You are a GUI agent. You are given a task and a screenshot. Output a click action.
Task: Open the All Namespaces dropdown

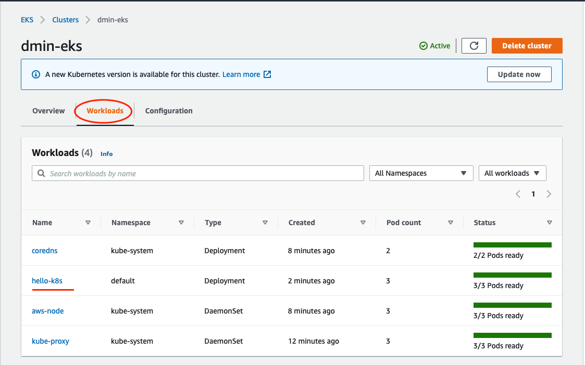(420, 173)
